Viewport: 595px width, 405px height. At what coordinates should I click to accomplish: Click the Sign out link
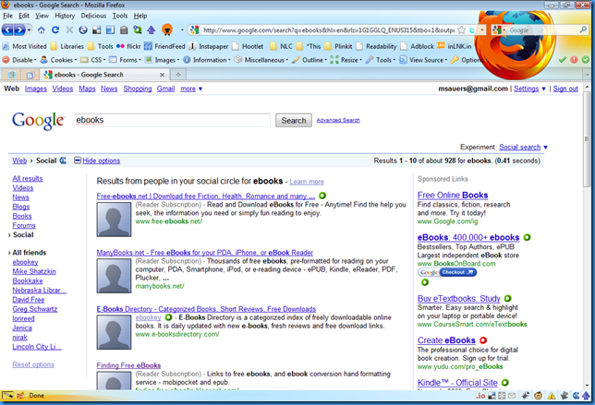coord(565,89)
